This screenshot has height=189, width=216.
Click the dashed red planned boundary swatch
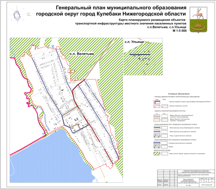[x=165, y=106]
